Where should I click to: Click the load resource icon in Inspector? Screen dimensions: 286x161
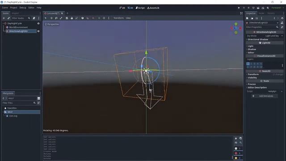(252, 18)
